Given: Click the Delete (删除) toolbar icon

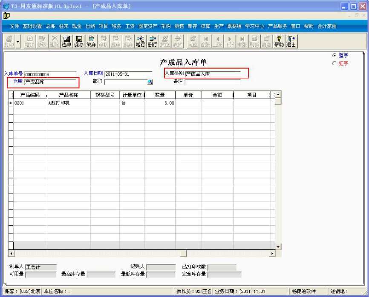Looking at the screenshot, I should click(55, 41).
